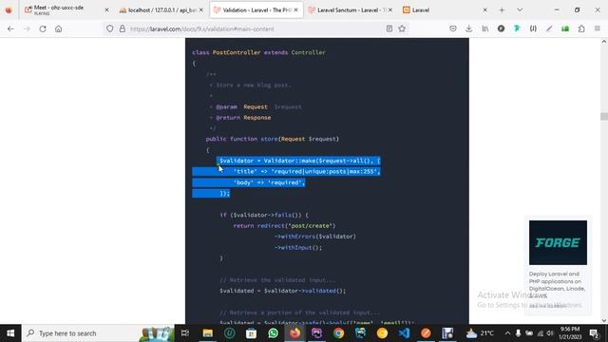Click the Firefox view icon at far left
Screen dimensions: 608x342
click(9, 10)
